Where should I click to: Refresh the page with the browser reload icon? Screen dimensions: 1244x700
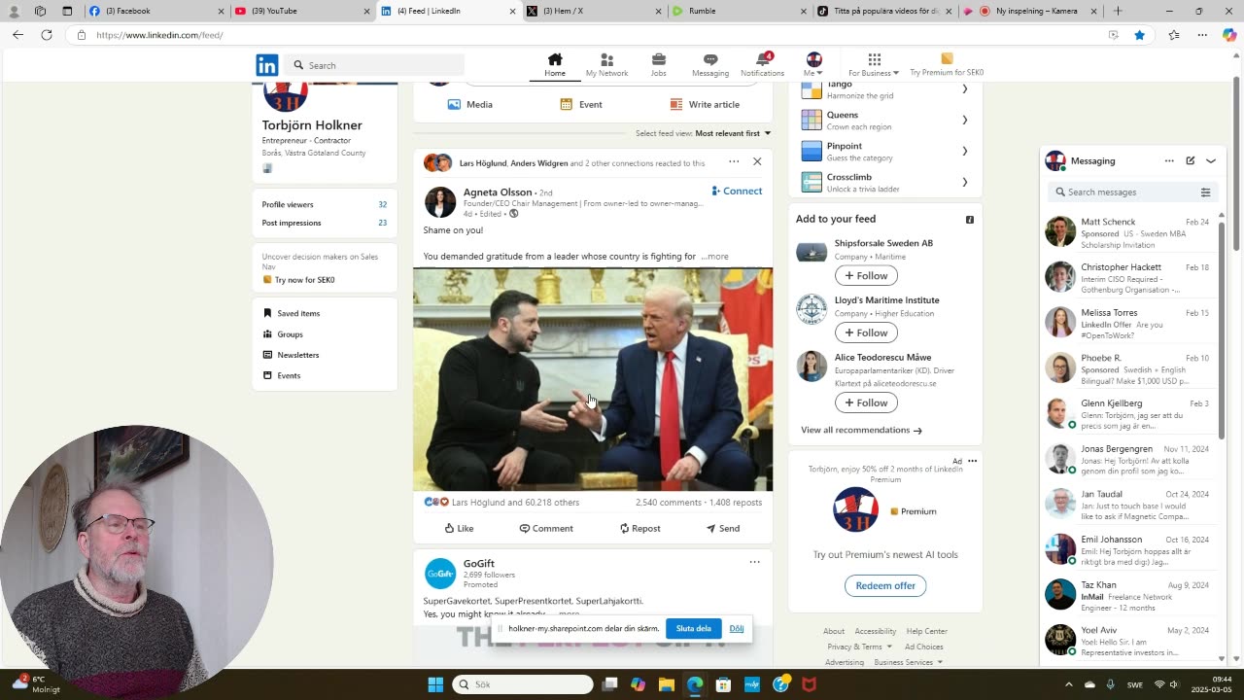(46, 35)
